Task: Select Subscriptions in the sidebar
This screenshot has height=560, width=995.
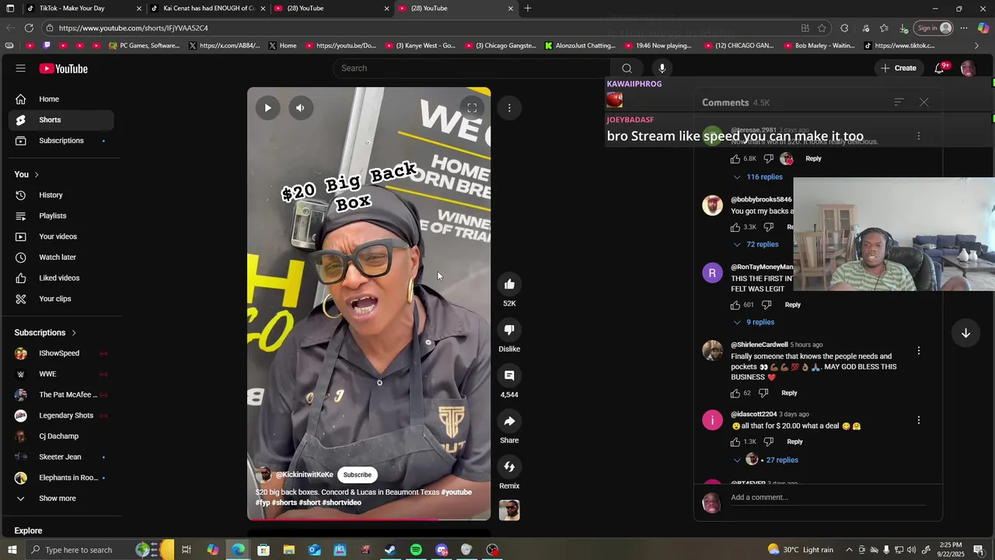Action: pos(61,141)
